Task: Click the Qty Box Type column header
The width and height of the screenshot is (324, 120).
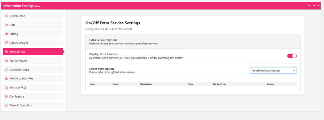Action: pos(219,84)
